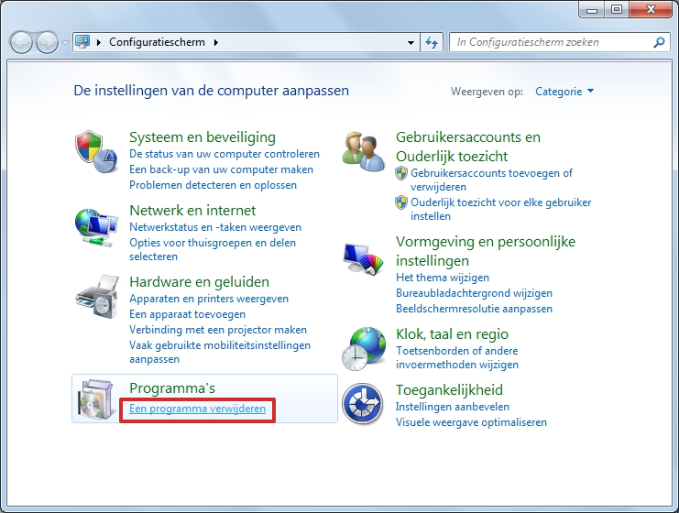Open Toegankelijkheid heading

(449, 390)
